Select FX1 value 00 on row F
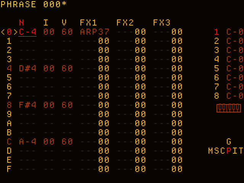This screenshot has height=183, width=244. click(104, 169)
